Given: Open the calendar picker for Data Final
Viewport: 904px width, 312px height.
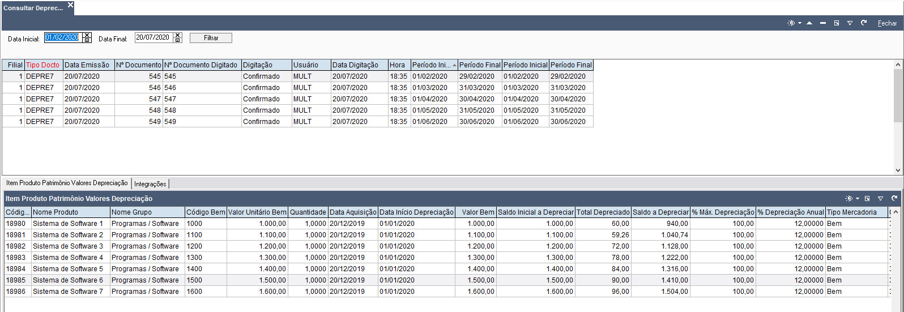Looking at the screenshot, I should pos(177,40).
